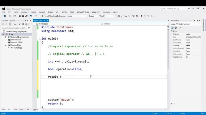This screenshot has height=115, width=206.
Task: Click the Open File toolbar icon
Action: (20, 16)
